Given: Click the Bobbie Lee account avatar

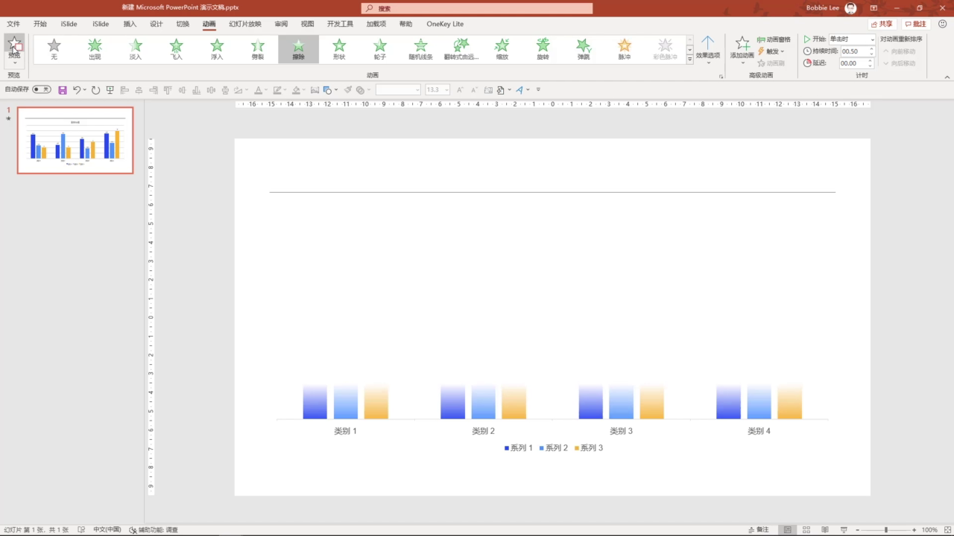Looking at the screenshot, I should (x=850, y=8).
